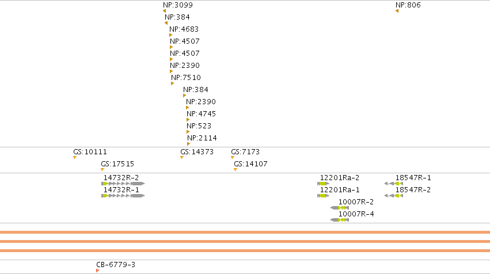Image resolution: width=490 pixels, height=274 pixels.
Task: Click the 14732R-1 transcript glyph
Action: 123,196
